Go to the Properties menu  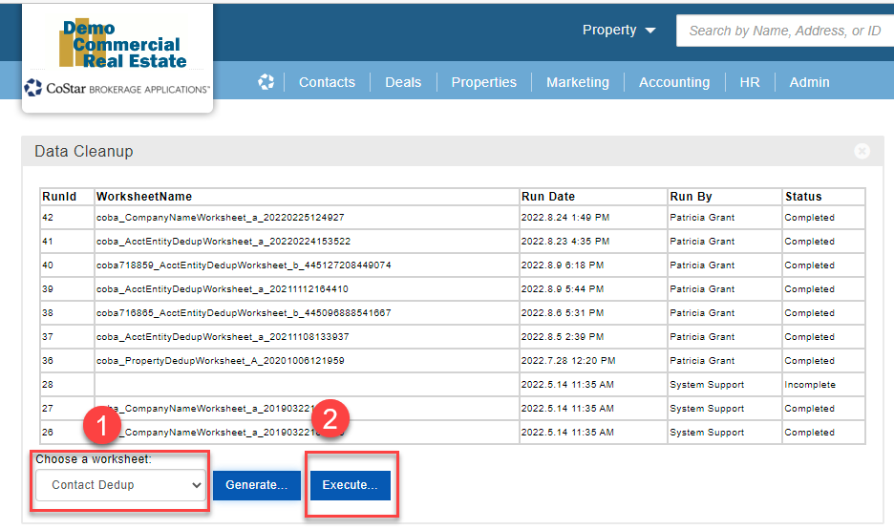[x=483, y=82]
